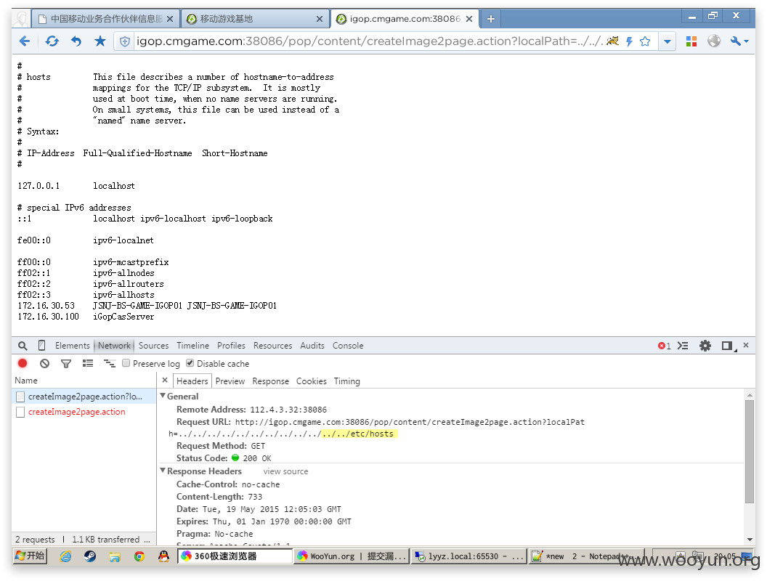Screen dimensions: 767x581
Task: Toggle the device mode phone icon
Action: [x=41, y=346]
